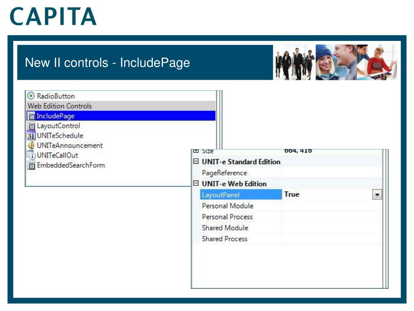
Task: Click the UNIT-e Web Edition heading
Action: [x=234, y=184]
